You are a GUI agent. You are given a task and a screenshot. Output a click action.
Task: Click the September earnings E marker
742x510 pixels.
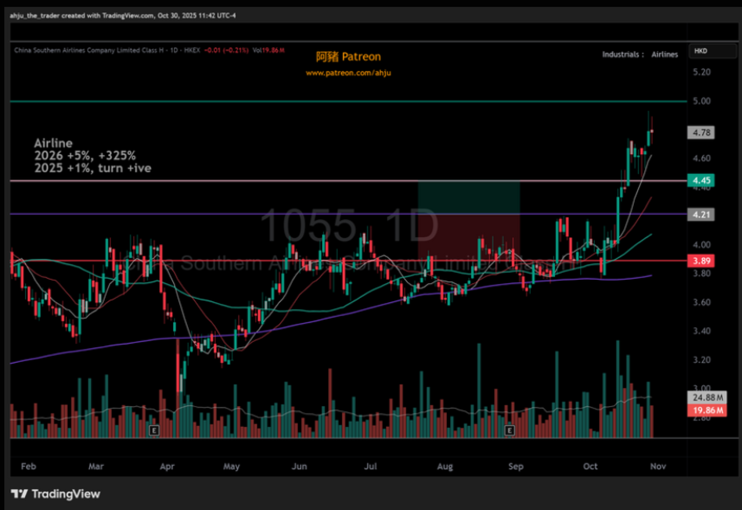(509, 430)
